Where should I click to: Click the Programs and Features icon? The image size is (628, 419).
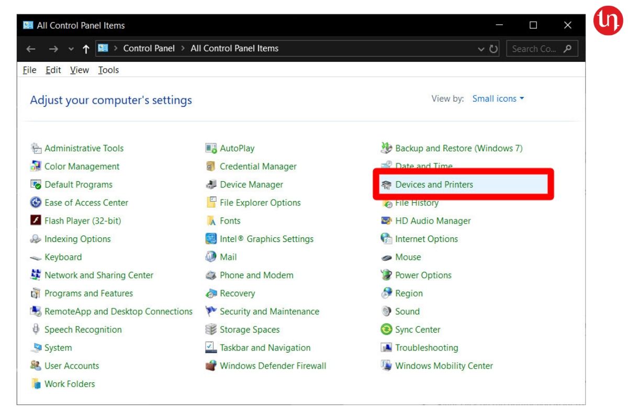[36, 293]
